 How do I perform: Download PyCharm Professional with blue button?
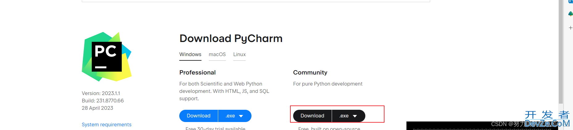(199, 116)
